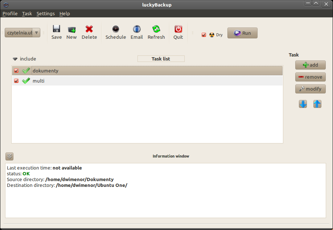Image resolution: width=333 pixels, height=230 pixels.
Task: Open the czytelnia profile dropdown
Action: click(x=22, y=33)
